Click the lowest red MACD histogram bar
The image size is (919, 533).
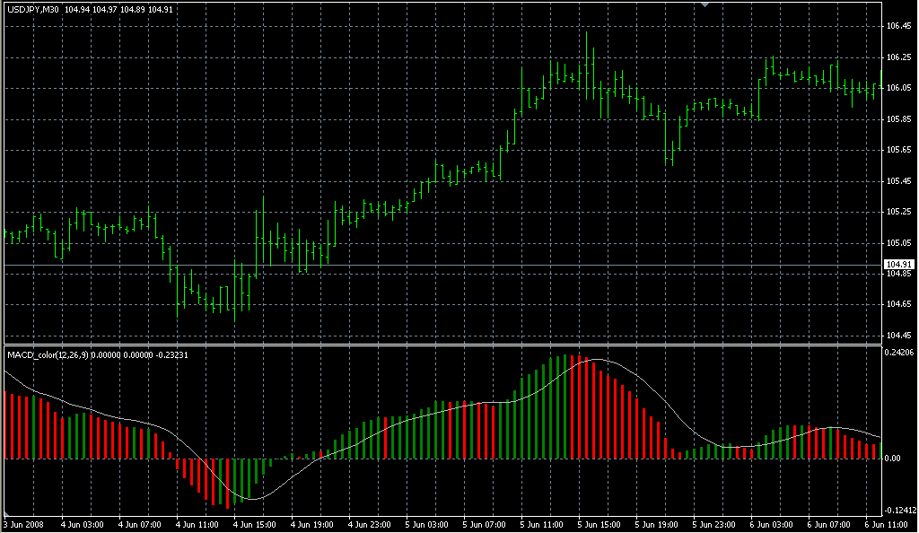tap(227, 483)
